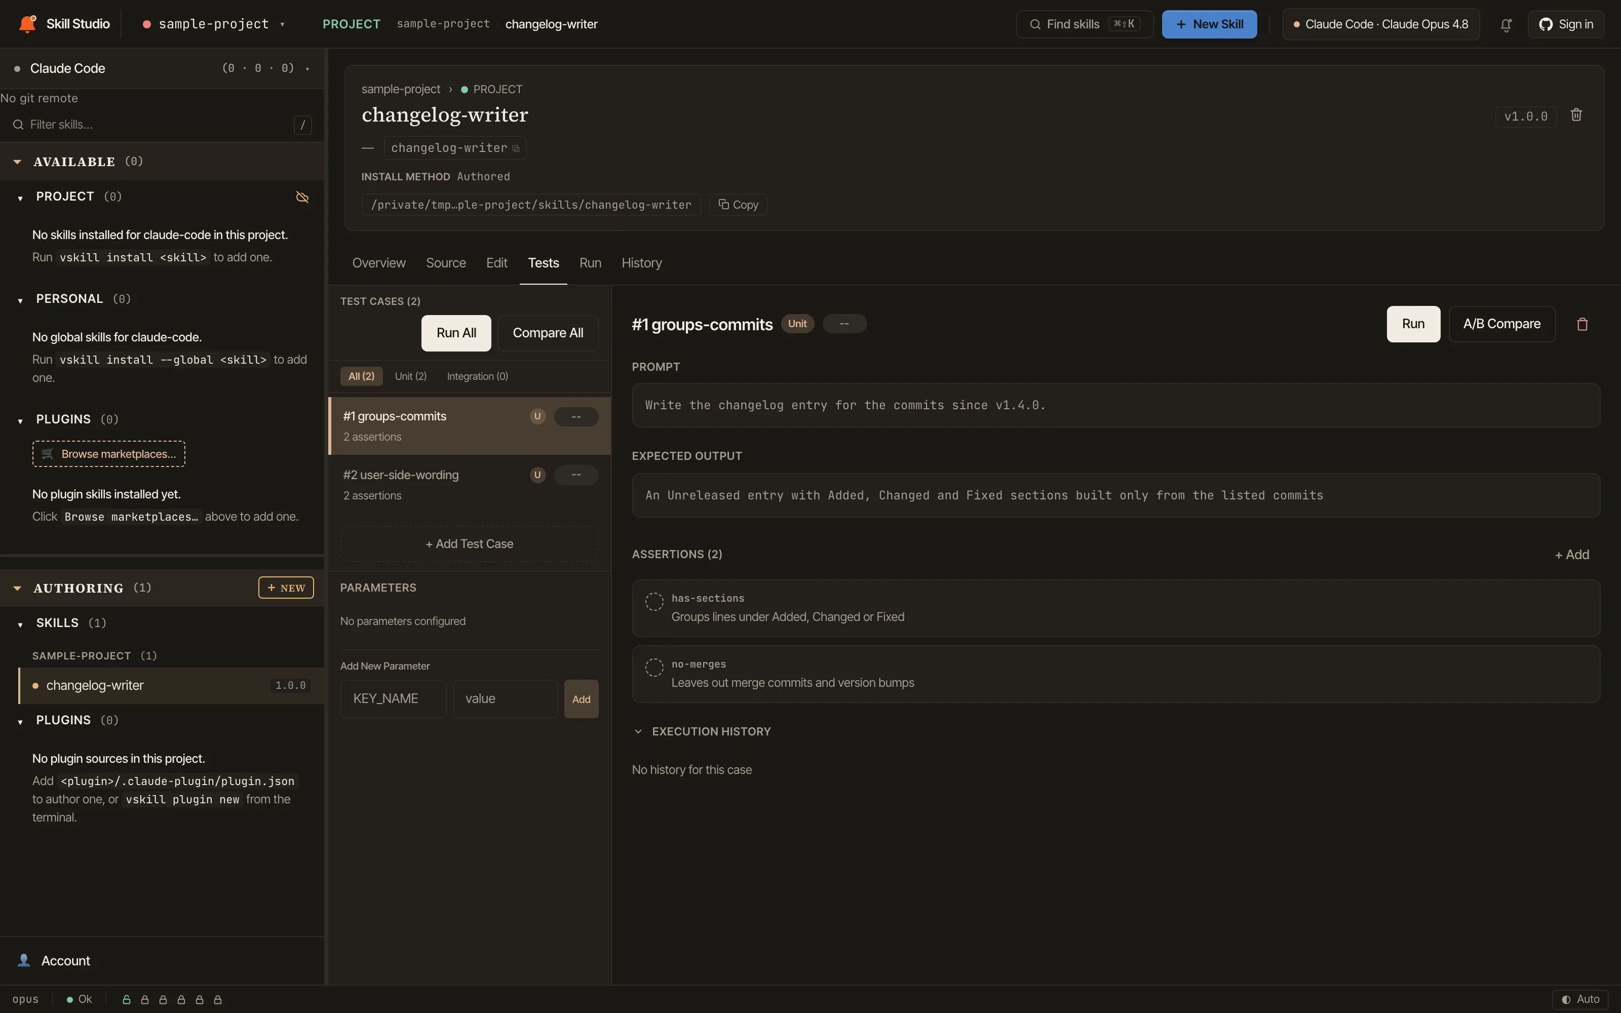Open the sample-project selector dropdown
The image size is (1621, 1013).
click(214, 24)
